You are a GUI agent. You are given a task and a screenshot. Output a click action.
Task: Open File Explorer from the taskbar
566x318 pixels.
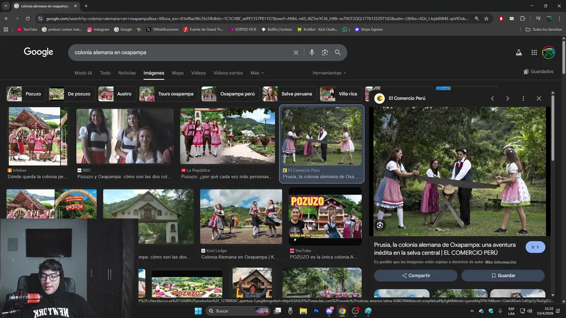303,311
